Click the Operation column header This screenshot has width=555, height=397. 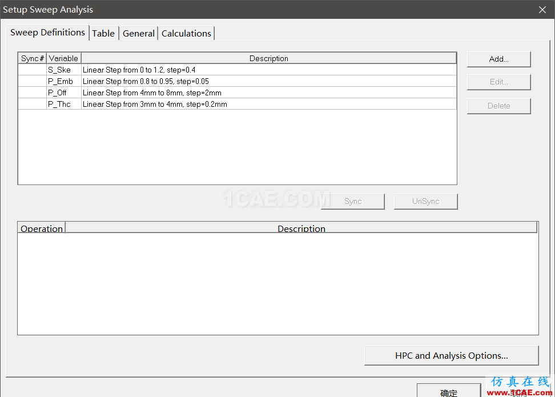click(x=42, y=228)
